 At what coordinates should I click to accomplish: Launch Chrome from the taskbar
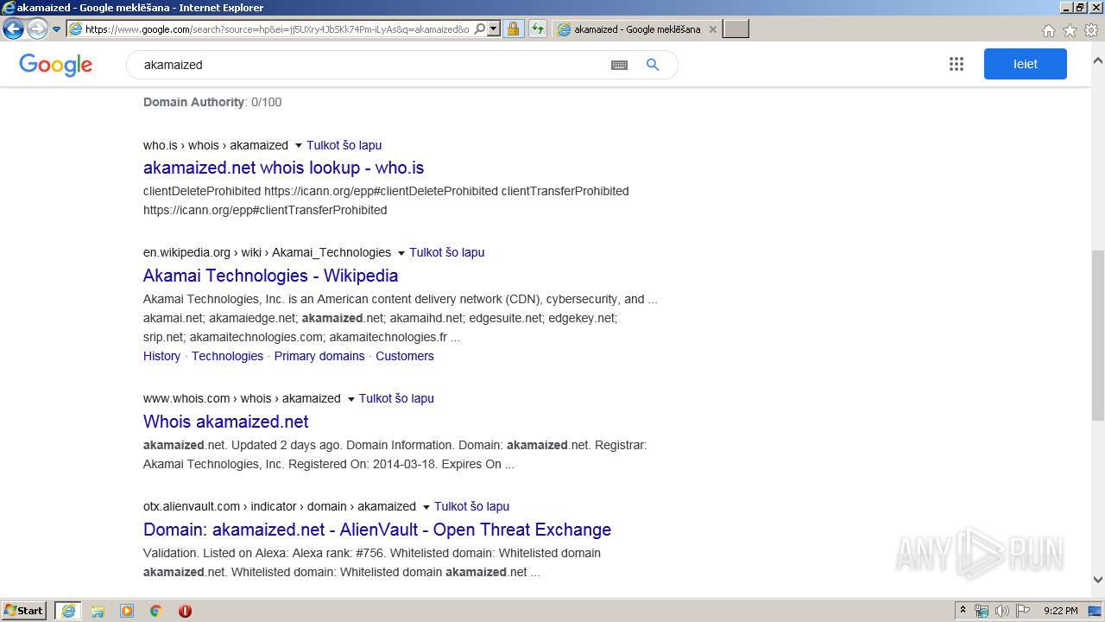(155, 611)
